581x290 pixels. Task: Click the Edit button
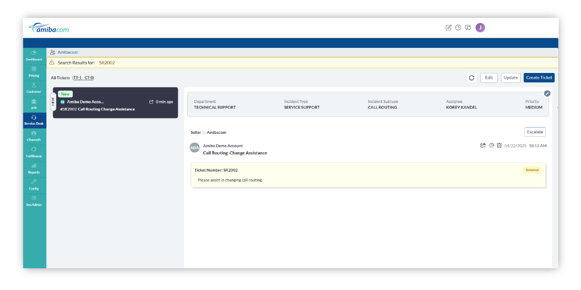click(x=489, y=78)
